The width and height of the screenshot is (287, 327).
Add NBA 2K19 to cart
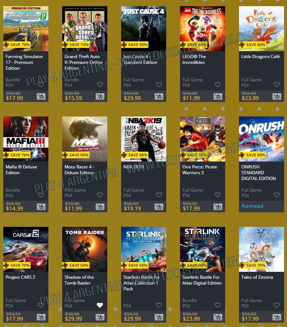tap(159, 207)
